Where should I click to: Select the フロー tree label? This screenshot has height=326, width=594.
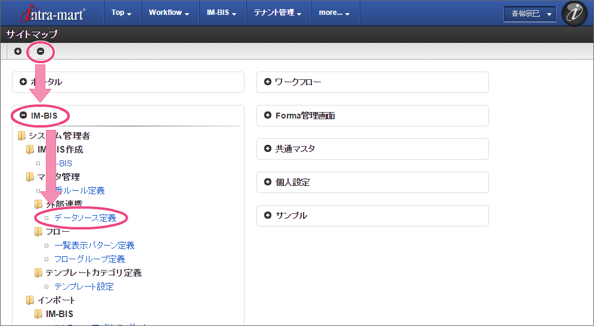coord(58,231)
